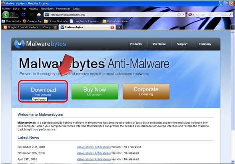
Task: Click the Latest News heading
Action: coord(28,138)
